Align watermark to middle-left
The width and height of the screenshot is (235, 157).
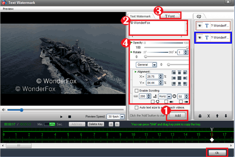[174, 78]
